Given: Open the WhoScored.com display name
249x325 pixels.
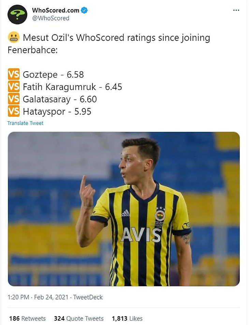Looking at the screenshot, I should point(56,10).
